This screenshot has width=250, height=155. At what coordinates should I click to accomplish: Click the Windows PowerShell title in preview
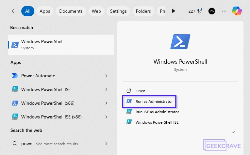(180, 62)
